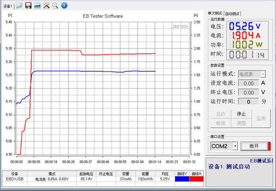Screen dimensions: 276x191
Task: Open the COM2 port dropdown
Action: [x=224, y=146]
